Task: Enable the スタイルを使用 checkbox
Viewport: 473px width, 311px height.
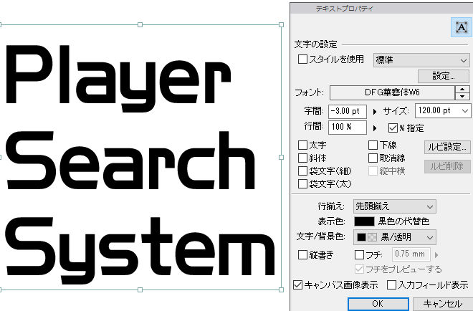Action: tap(302, 59)
